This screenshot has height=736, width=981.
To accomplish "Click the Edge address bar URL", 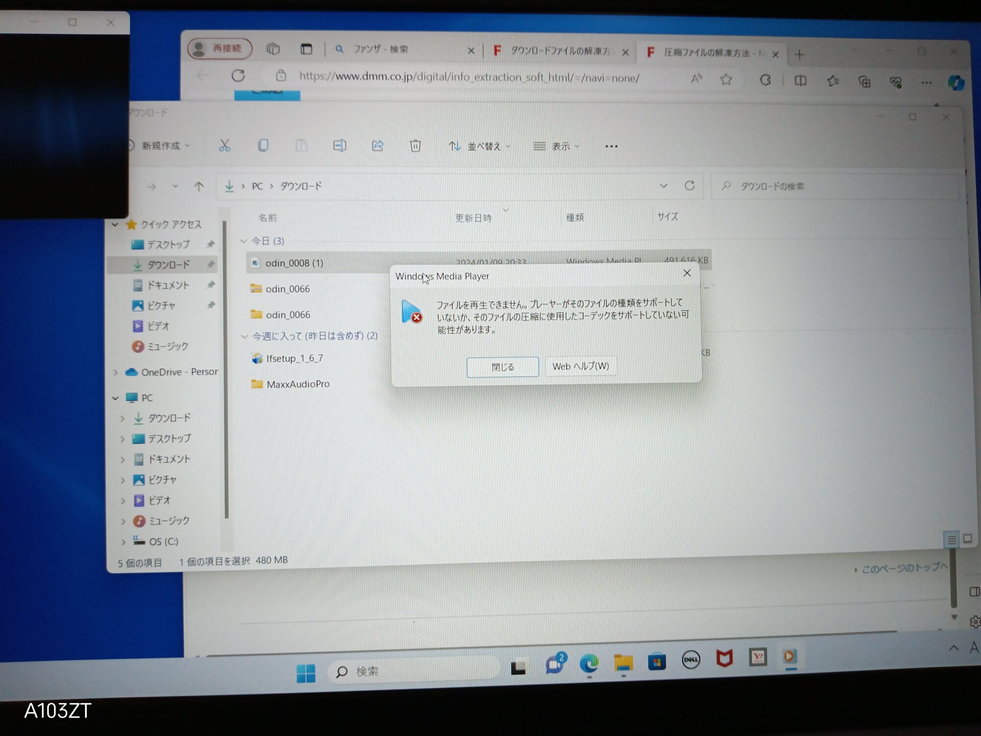I will coord(469,77).
